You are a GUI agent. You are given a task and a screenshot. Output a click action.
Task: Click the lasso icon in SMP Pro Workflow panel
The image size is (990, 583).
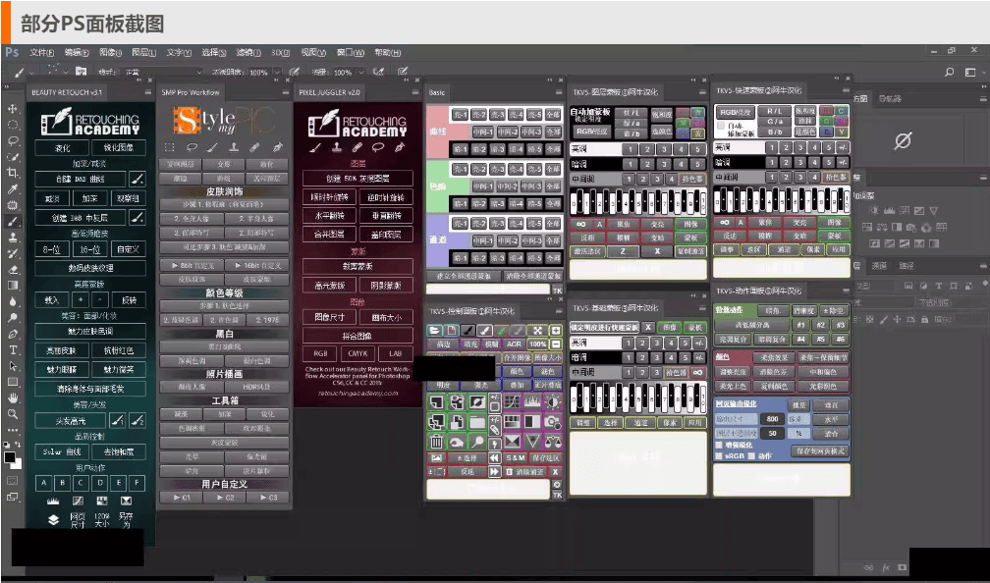[x=192, y=147]
